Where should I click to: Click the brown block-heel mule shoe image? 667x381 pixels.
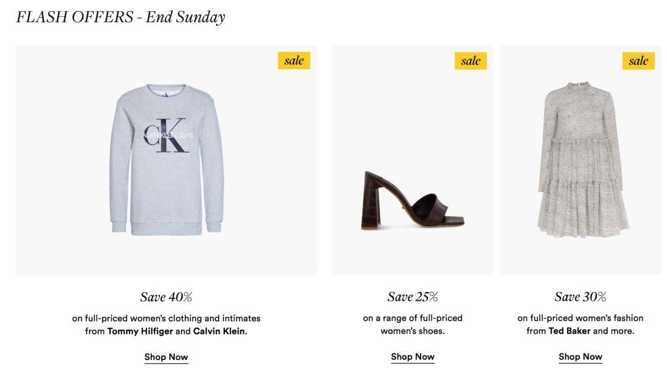[x=413, y=201]
